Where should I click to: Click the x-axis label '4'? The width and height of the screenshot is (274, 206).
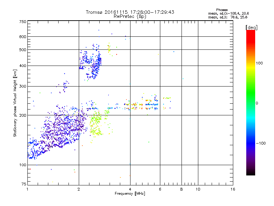(130, 189)
